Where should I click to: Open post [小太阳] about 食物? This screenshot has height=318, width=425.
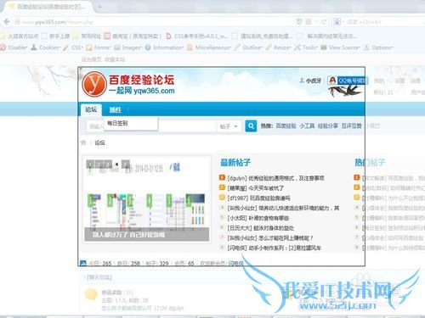pyautogui.click(x=258, y=218)
